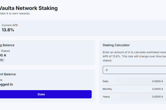Focus the staking calculator amount input
This screenshot has width=166, height=110.
134,70
